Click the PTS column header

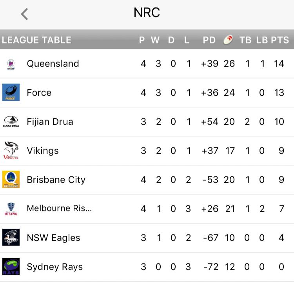coord(280,40)
